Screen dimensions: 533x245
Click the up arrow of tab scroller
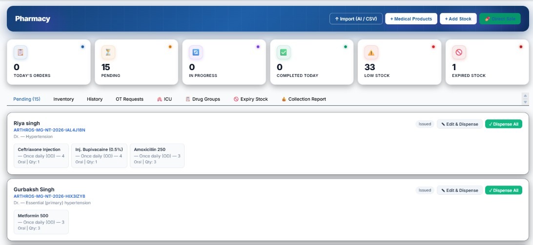coord(525,95)
